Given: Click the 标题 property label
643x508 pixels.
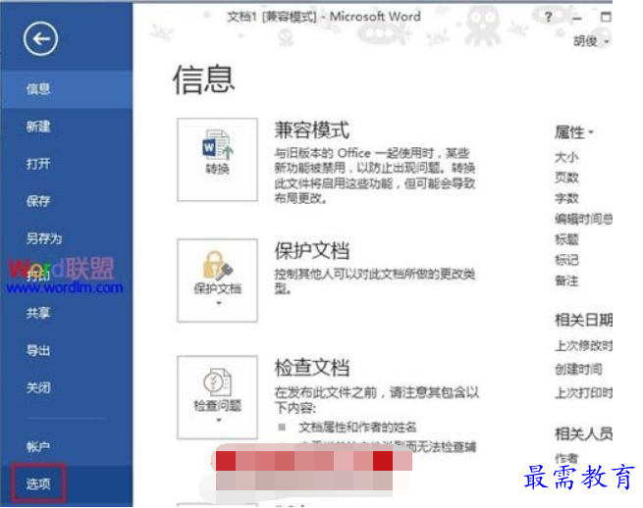Looking at the screenshot, I should click(566, 239).
